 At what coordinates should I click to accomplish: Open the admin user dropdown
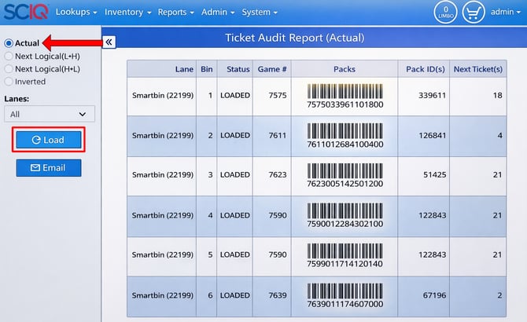pyautogui.click(x=505, y=12)
